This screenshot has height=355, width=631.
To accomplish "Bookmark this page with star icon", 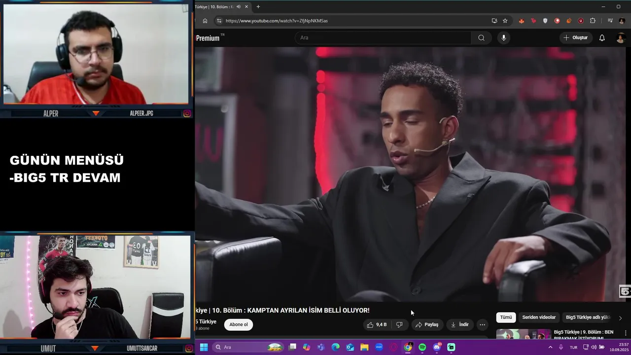I will [x=505, y=21].
